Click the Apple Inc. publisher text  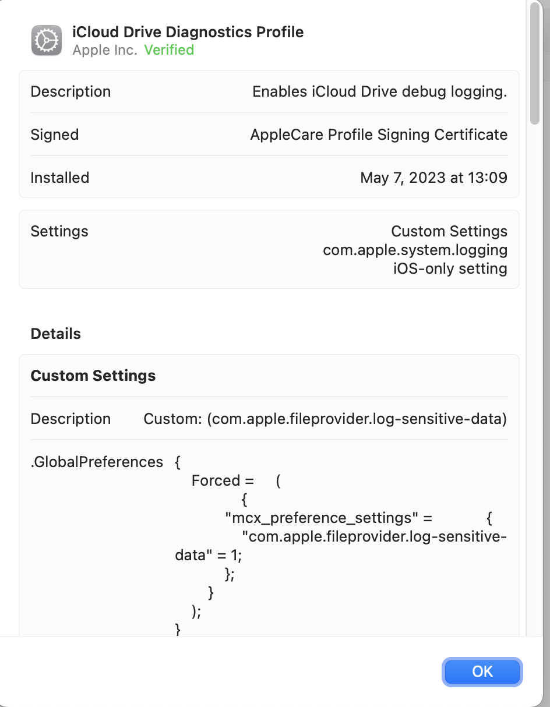pos(105,50)
